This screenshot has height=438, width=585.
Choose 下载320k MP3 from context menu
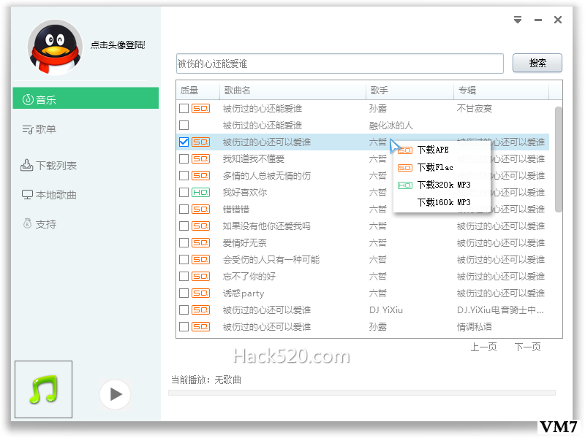(443, 185)
